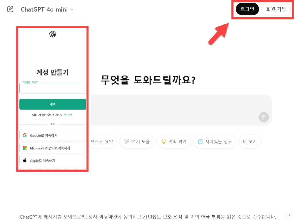Click the 더 보기 chip
The height and width of the screenshot is (220, 294).
click(250, 141)
